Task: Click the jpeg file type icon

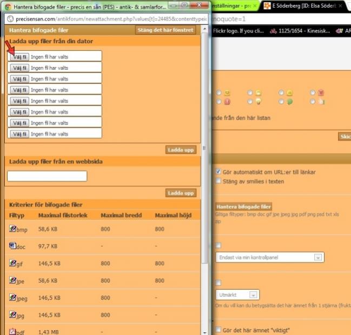Action: coord(12,297)
